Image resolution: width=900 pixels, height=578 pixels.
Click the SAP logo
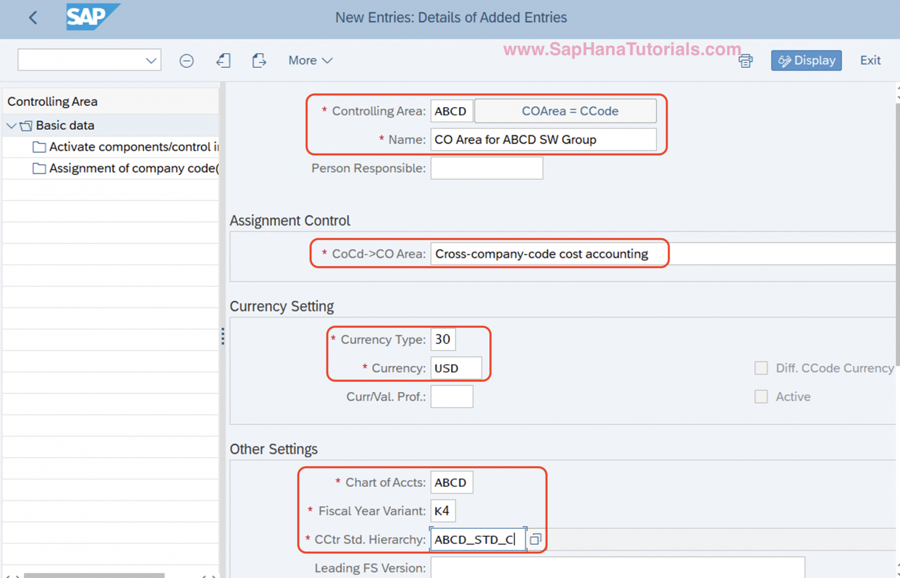pyautogui.click(x=93, y=17)
